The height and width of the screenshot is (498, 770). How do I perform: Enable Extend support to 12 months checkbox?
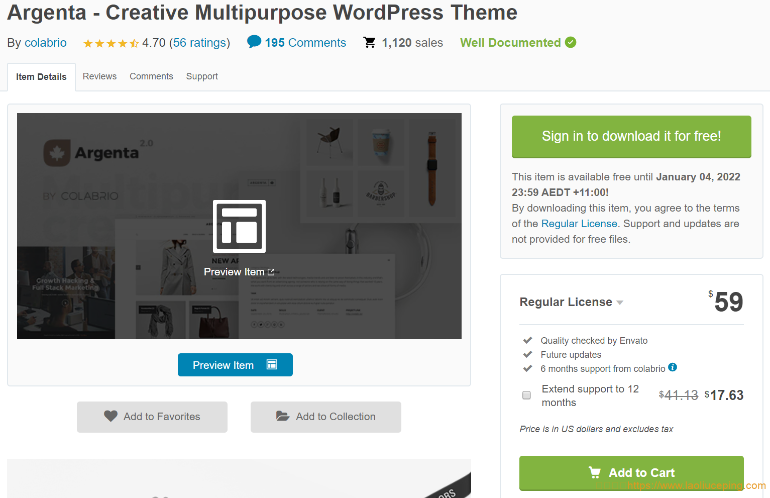526,395
